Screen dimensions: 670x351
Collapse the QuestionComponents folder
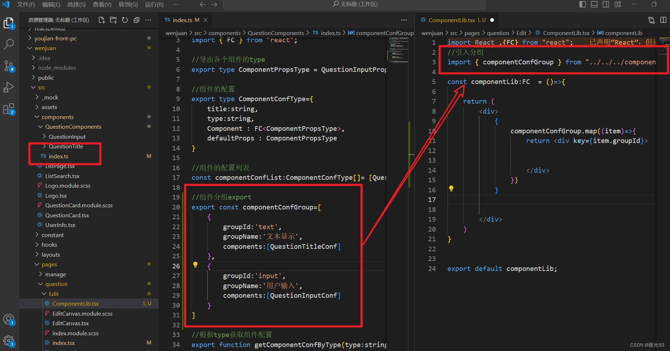pos(89,127)
